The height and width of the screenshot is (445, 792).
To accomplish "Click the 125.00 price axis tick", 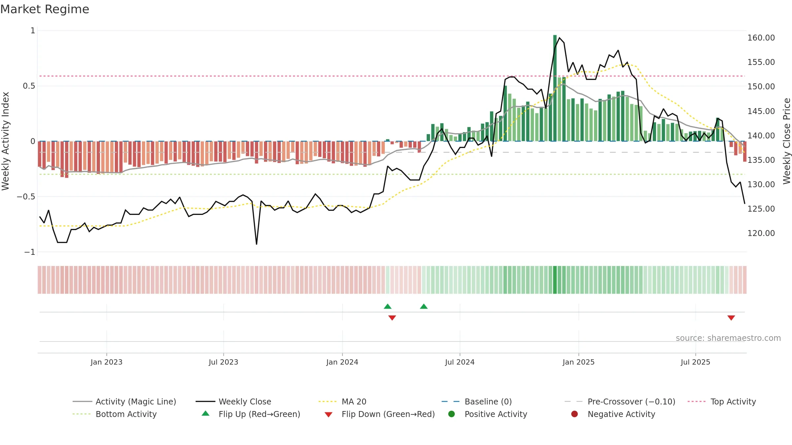I will (761, 209).
